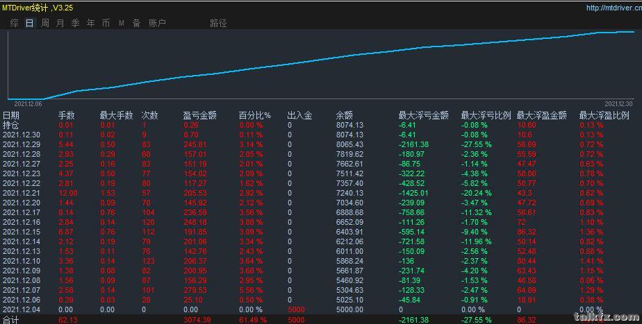Click the 合计 total row label
This screenshot has height=324, width=642.
click(11, 320)
